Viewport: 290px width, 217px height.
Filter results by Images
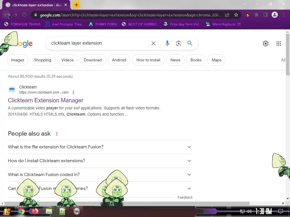[18, 60]
